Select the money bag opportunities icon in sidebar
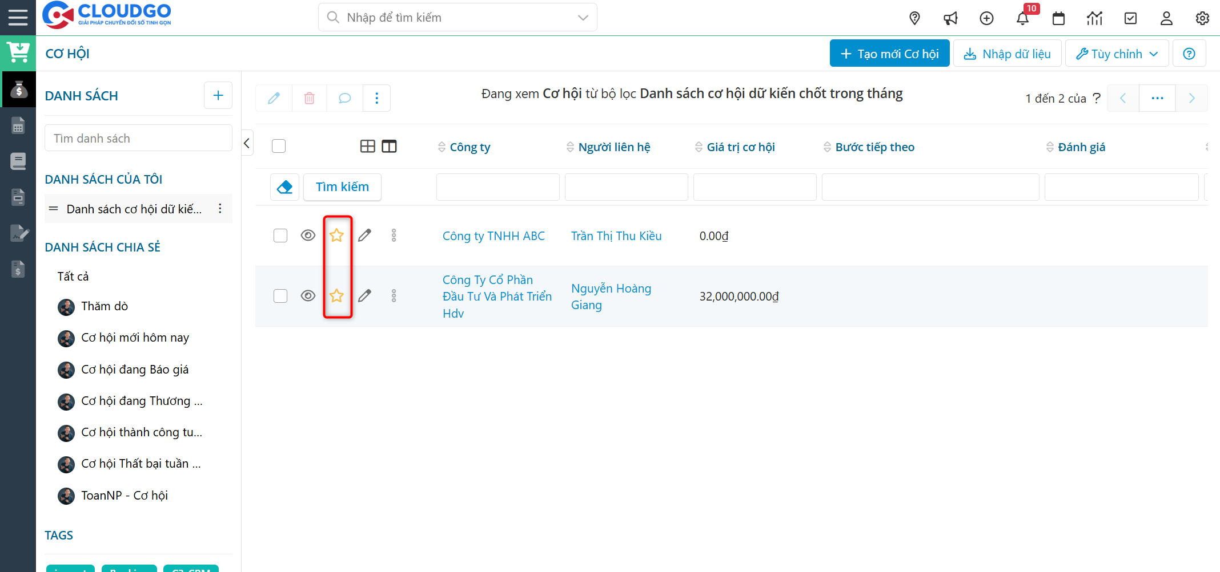Screen dimensions: 1220x572 tap(19, 89)
